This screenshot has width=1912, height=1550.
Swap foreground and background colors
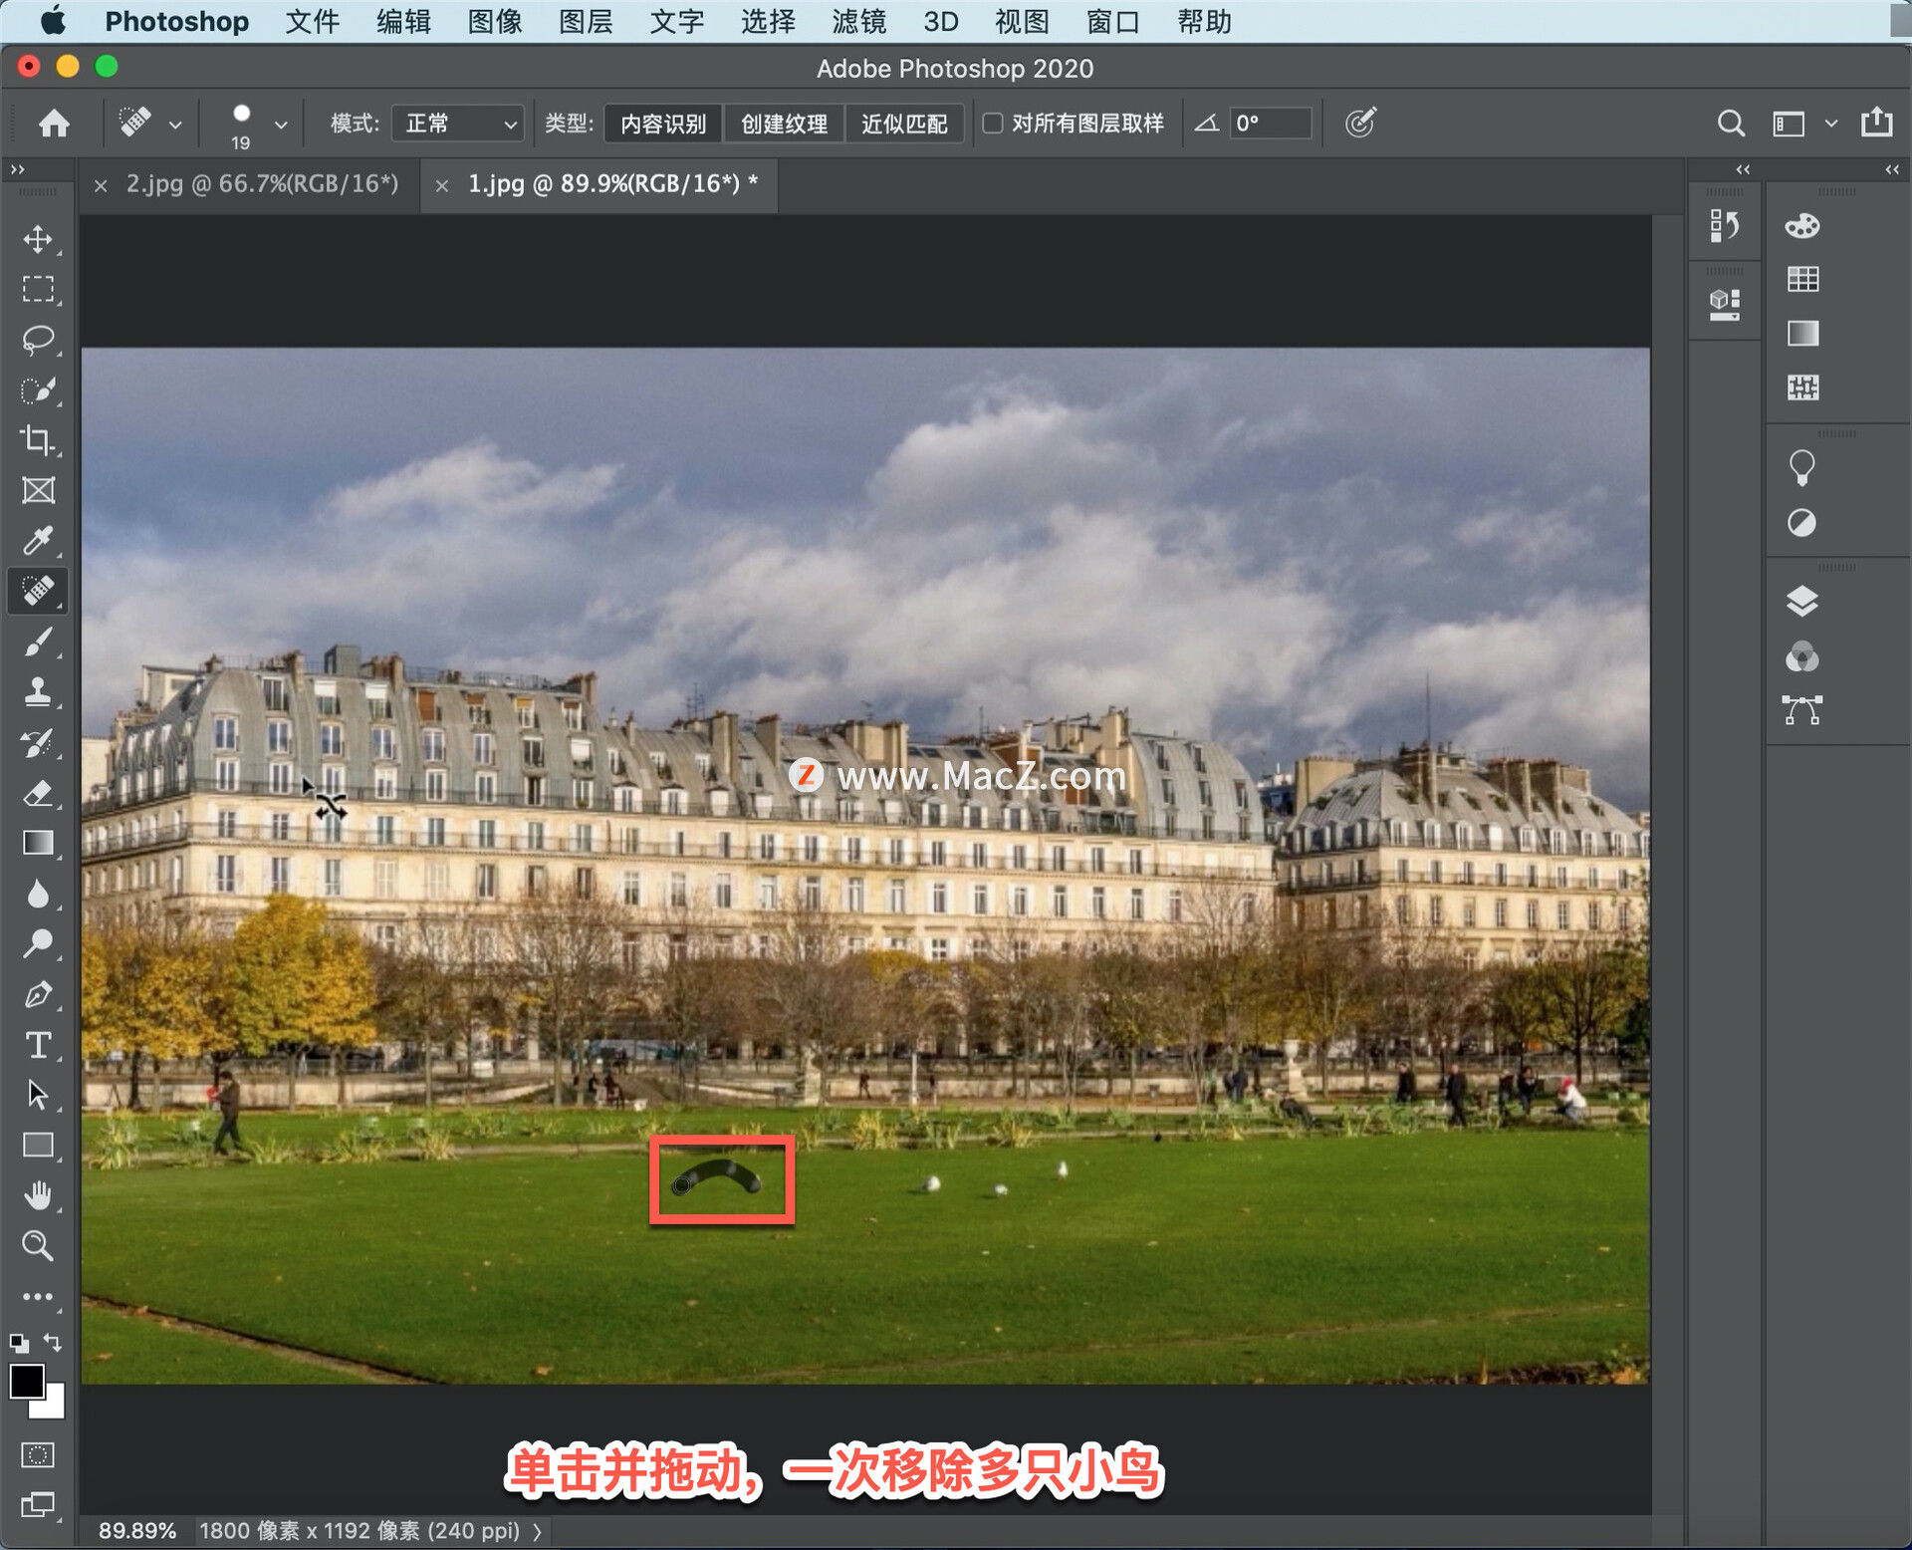tap(54, 1343)
